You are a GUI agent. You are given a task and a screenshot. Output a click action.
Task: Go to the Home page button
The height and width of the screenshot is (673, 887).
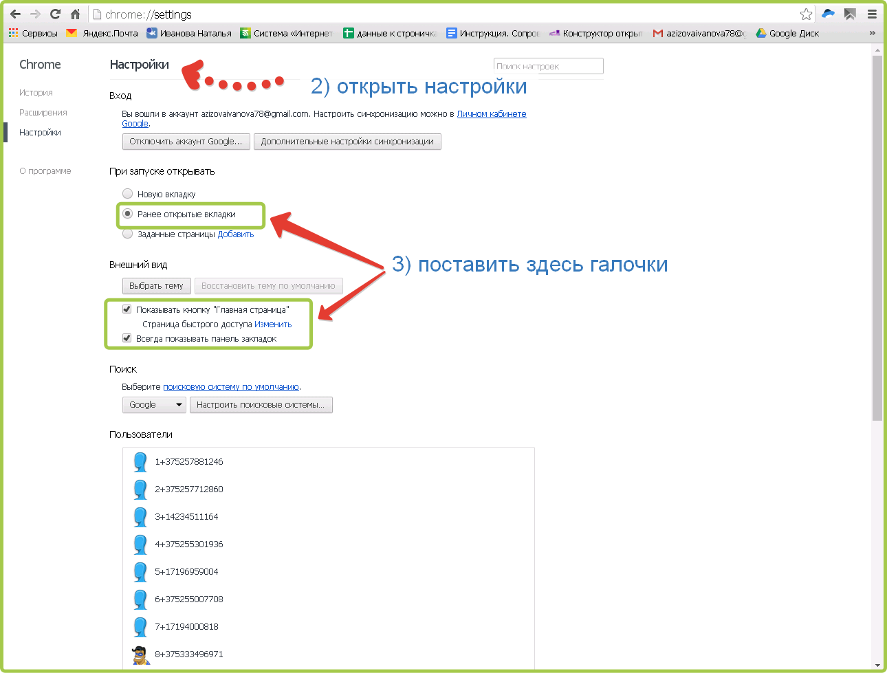click(x=76, y=14)
